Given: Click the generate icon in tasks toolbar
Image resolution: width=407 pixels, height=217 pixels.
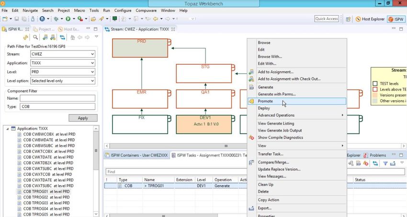Looking at the screenshot, I should click(359, 163).
